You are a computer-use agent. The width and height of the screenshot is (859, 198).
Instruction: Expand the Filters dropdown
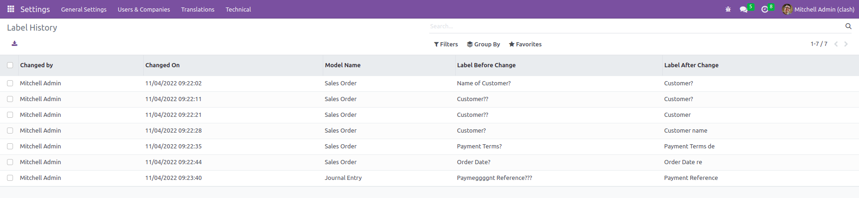click(446, 45)
